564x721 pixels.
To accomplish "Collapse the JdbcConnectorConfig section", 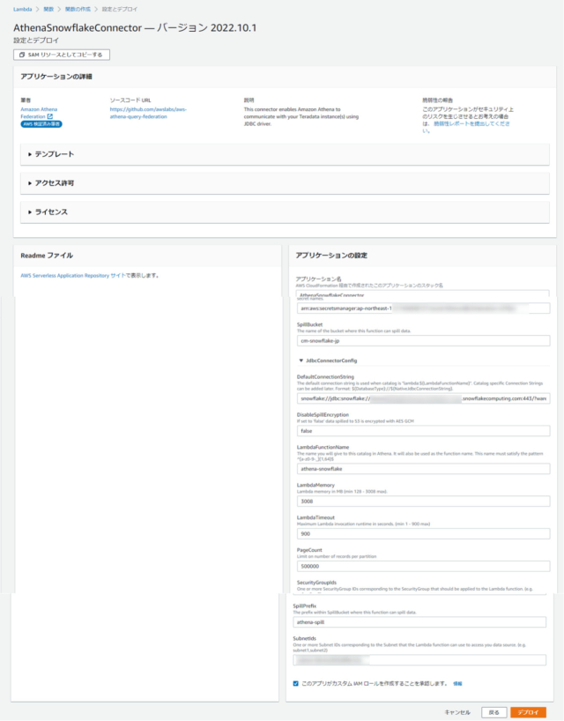I will [328, 360].
